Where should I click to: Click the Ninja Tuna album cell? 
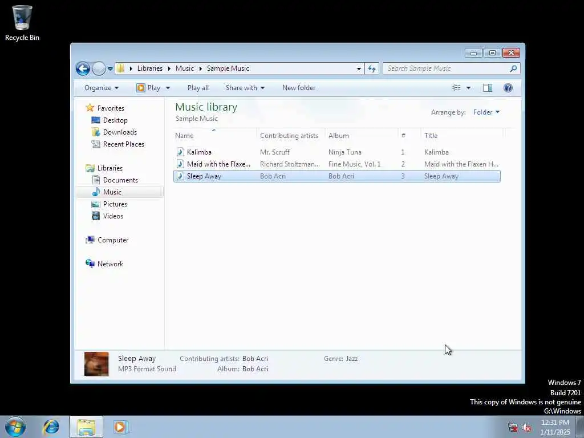(345, 152)
